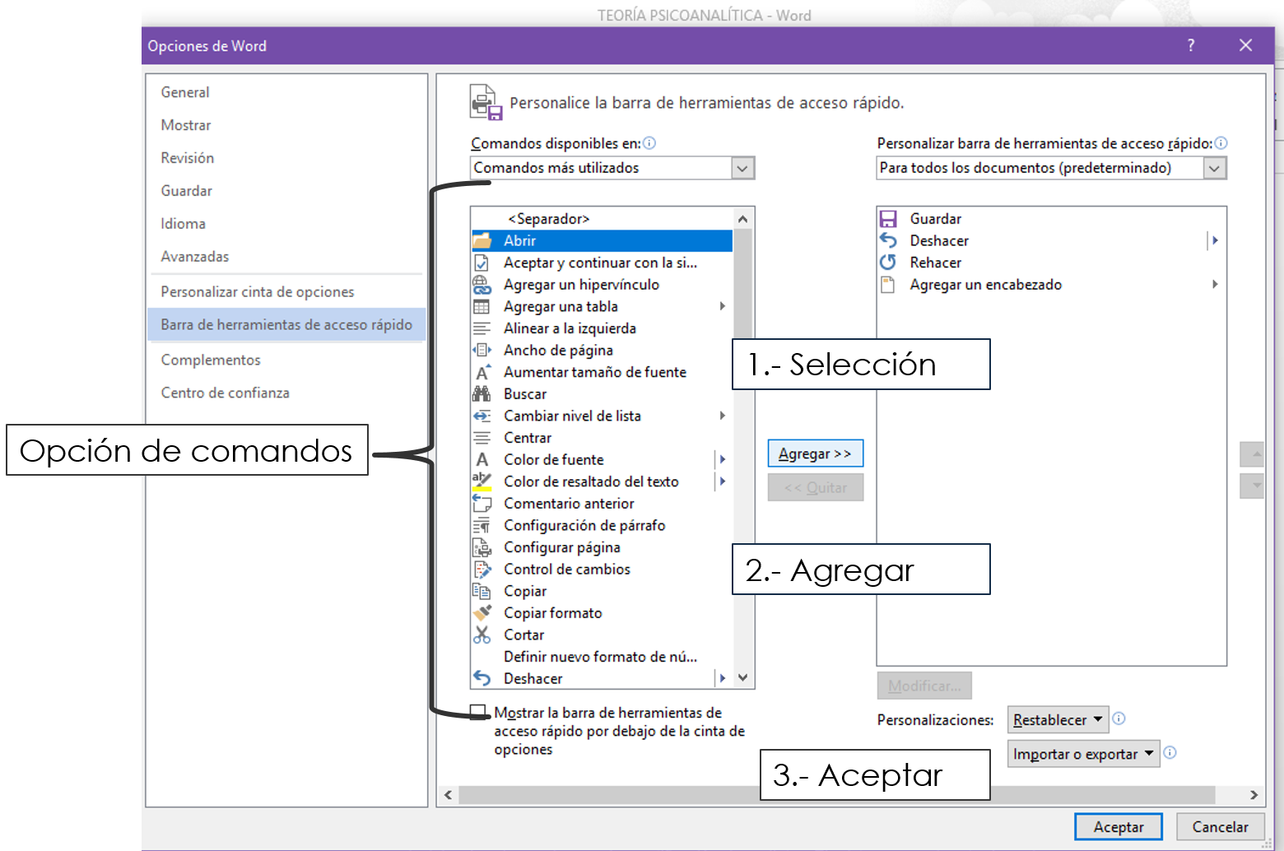
Task: Click the Guardar disk icon in the right list
Action: click(888, 218)
